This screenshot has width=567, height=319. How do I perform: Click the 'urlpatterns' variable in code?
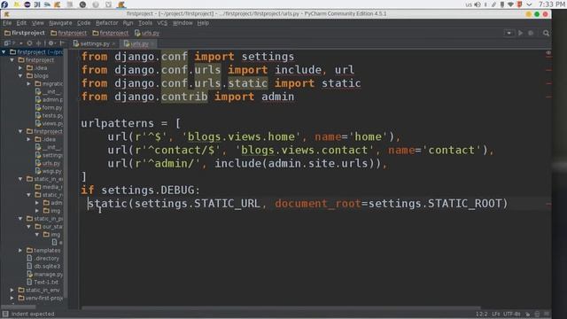(x=118, y=123)
